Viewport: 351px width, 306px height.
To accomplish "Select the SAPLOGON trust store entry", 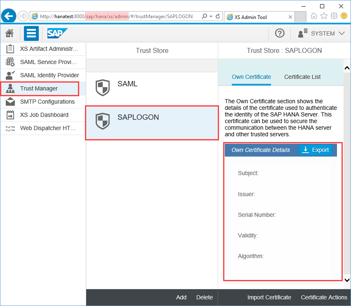I will pyautogui.click(x=152, y=123).
